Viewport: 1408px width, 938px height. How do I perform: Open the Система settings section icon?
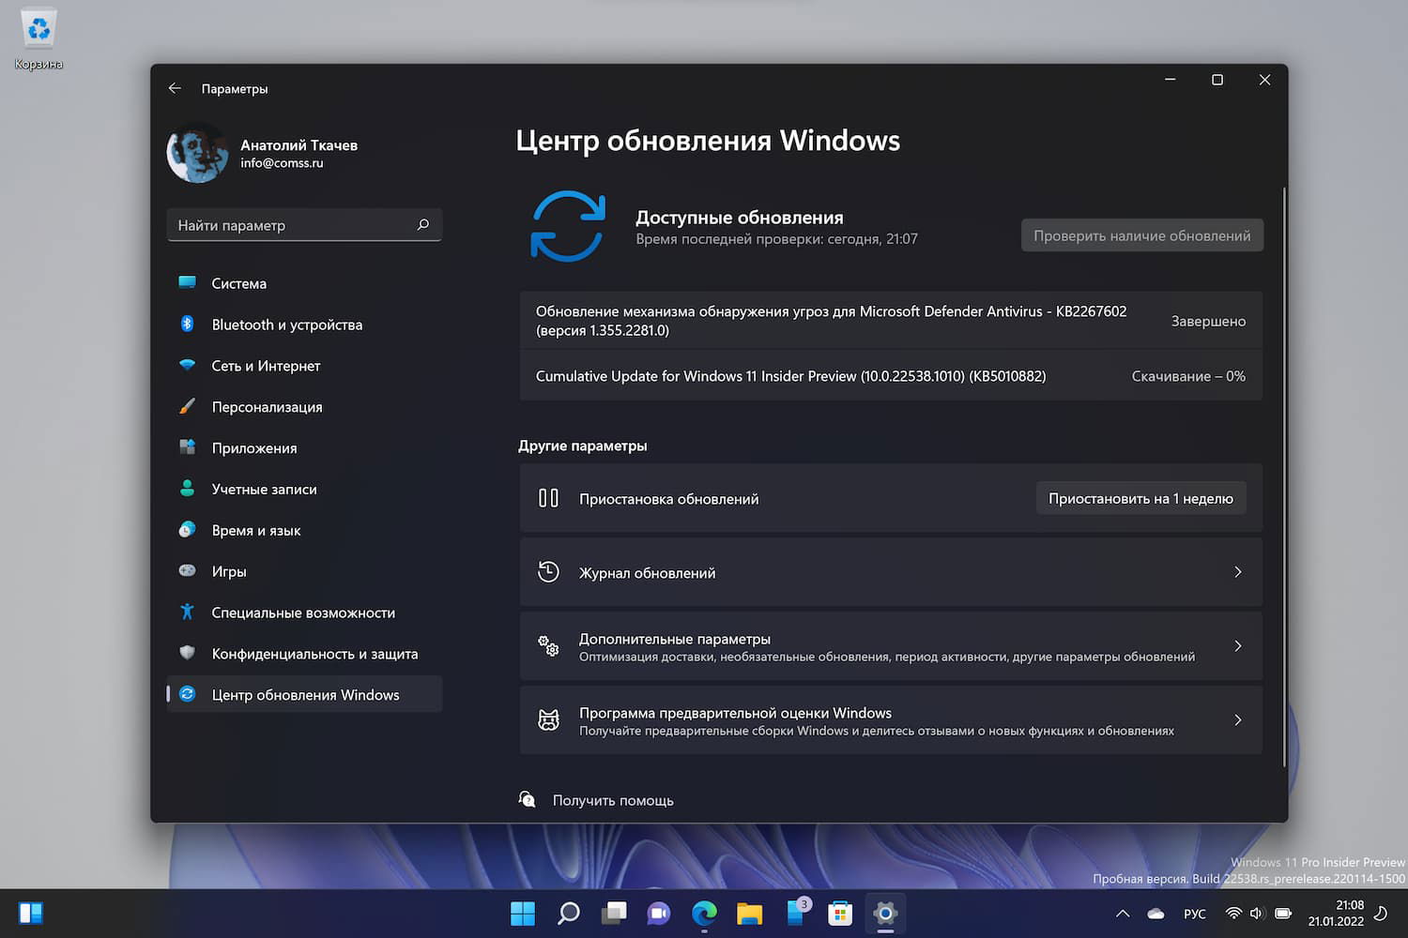coord(188,282)
